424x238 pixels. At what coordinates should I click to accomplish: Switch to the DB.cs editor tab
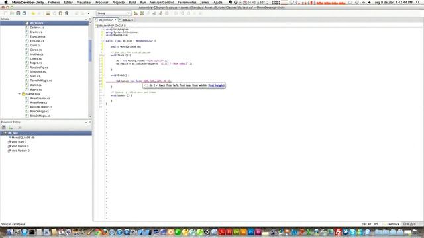tap(127, 20)
